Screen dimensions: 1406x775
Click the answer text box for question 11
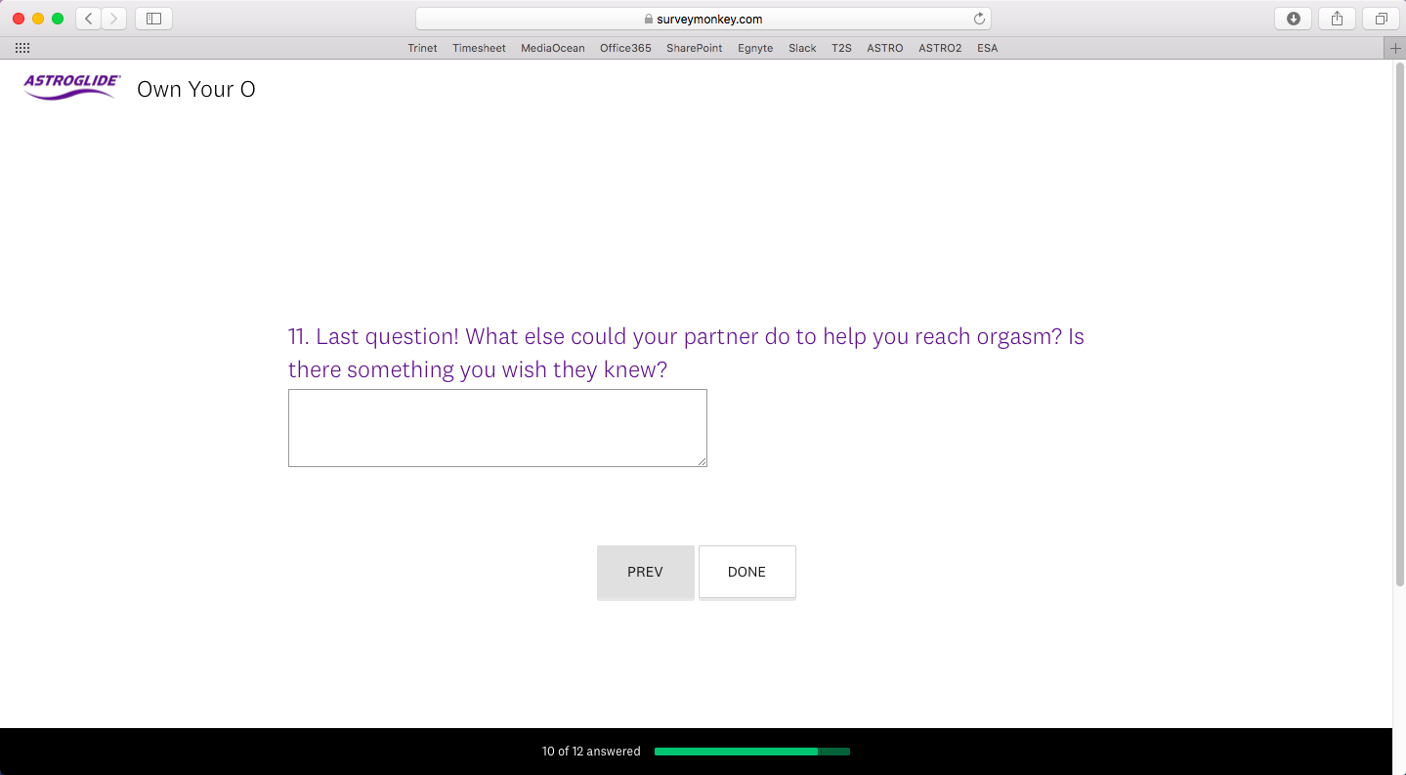click(497, 428)
